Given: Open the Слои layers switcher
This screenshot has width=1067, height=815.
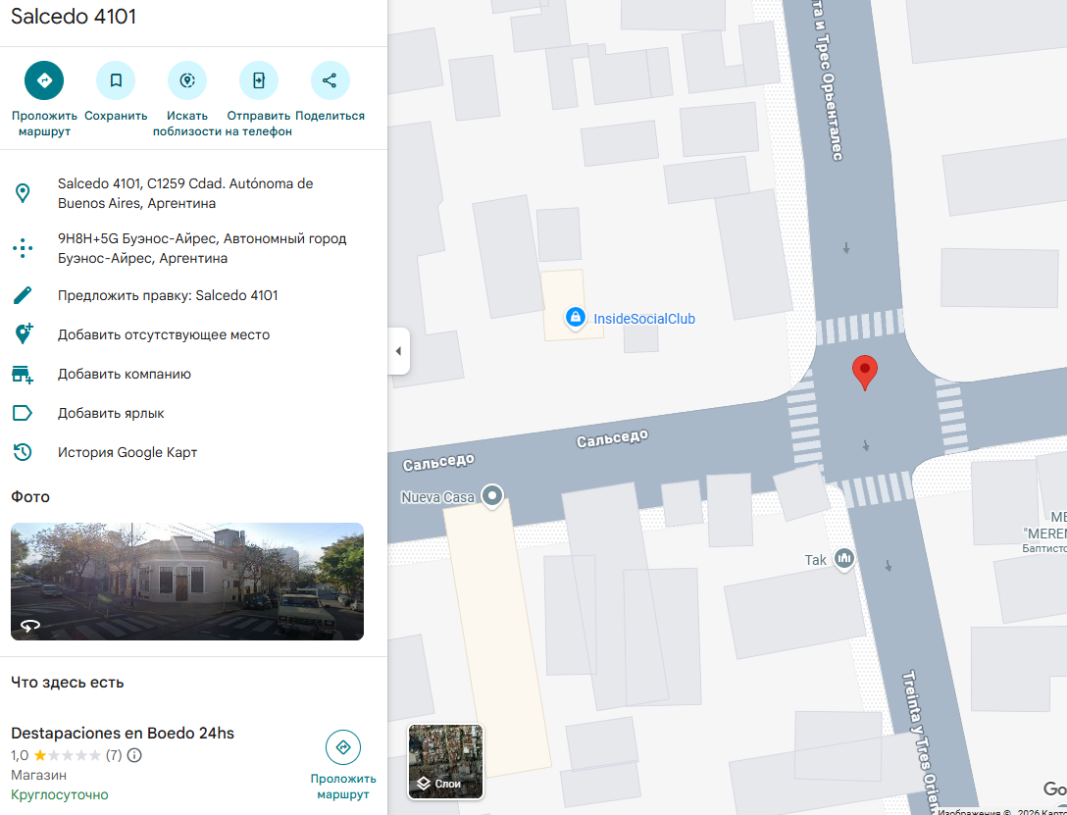Looking at the screenshot, I should pyautogui.click(x=445, y=761).
